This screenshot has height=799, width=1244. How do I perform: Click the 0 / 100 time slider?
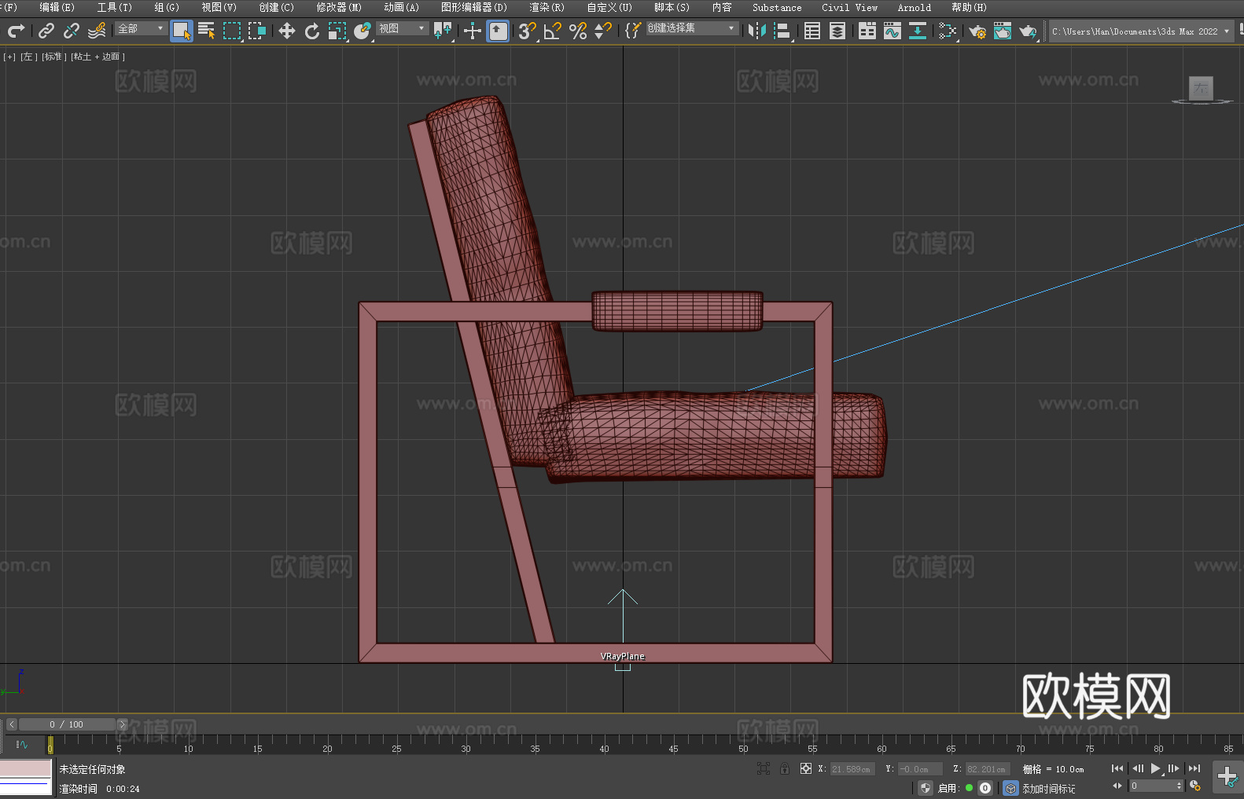click(67, 724)
